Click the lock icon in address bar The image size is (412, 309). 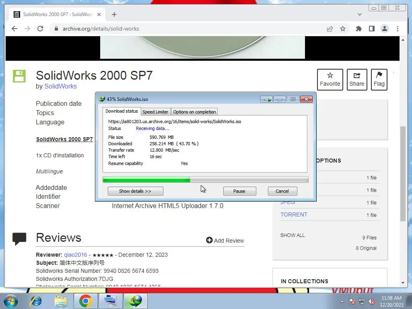tap(56, 29)
